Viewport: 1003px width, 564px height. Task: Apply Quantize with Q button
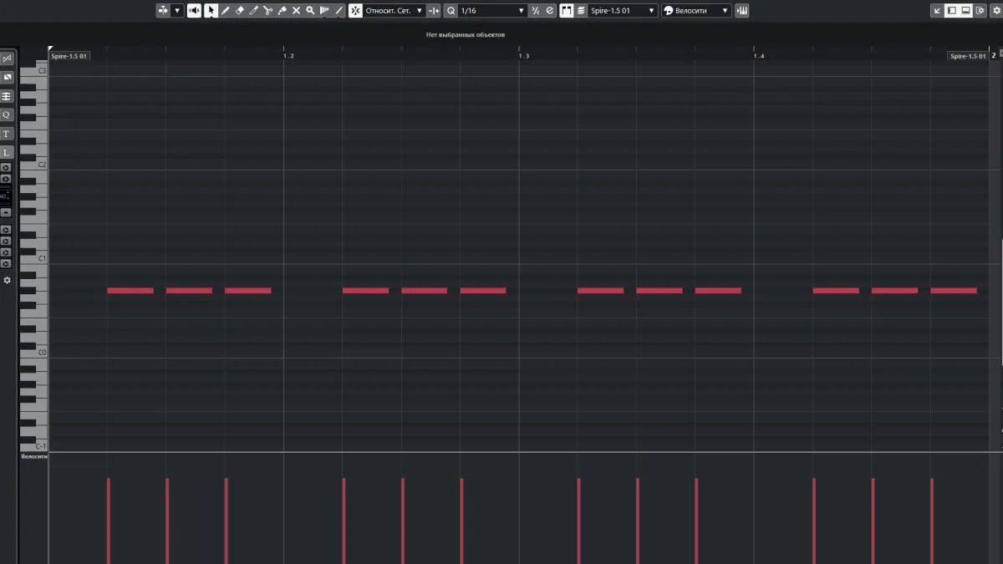pyautogui.click(x=451, y=11)
